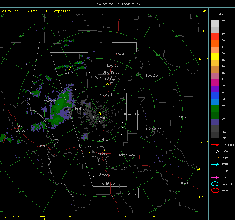This screenshot has height=220, width=235.
Task: Click the white 09EA arrow in legend
Action: pos(215,151)
